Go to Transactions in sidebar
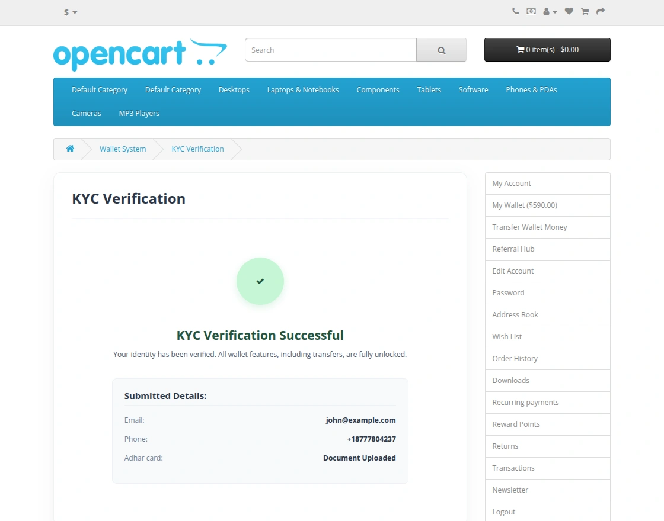The width and height of the screenshot is (664, 521). (548, 468)
